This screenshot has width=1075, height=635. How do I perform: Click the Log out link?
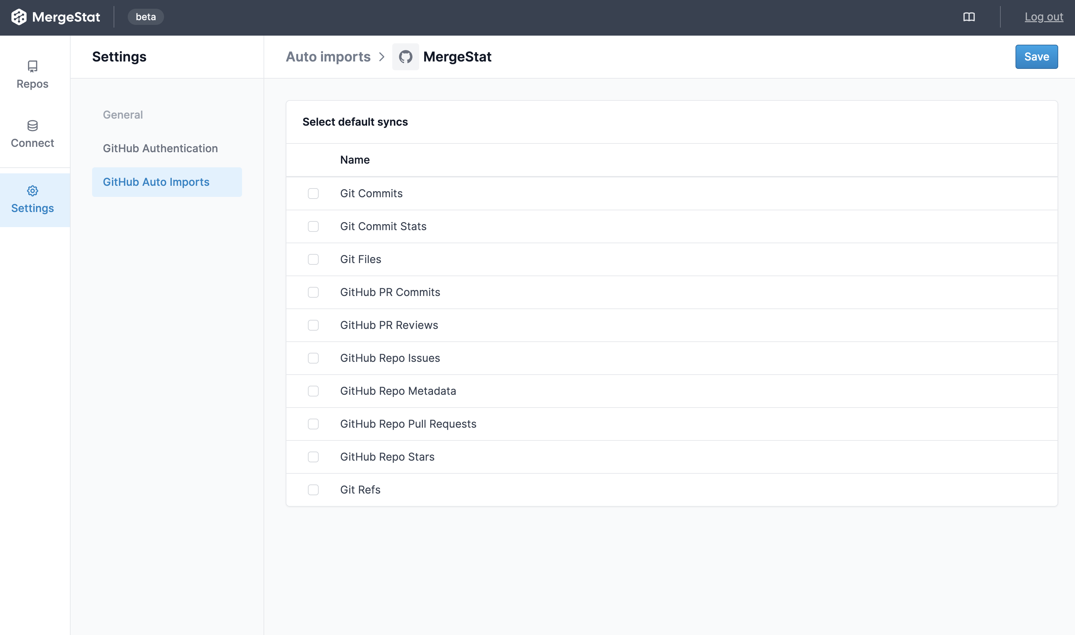pos(1044,17)
